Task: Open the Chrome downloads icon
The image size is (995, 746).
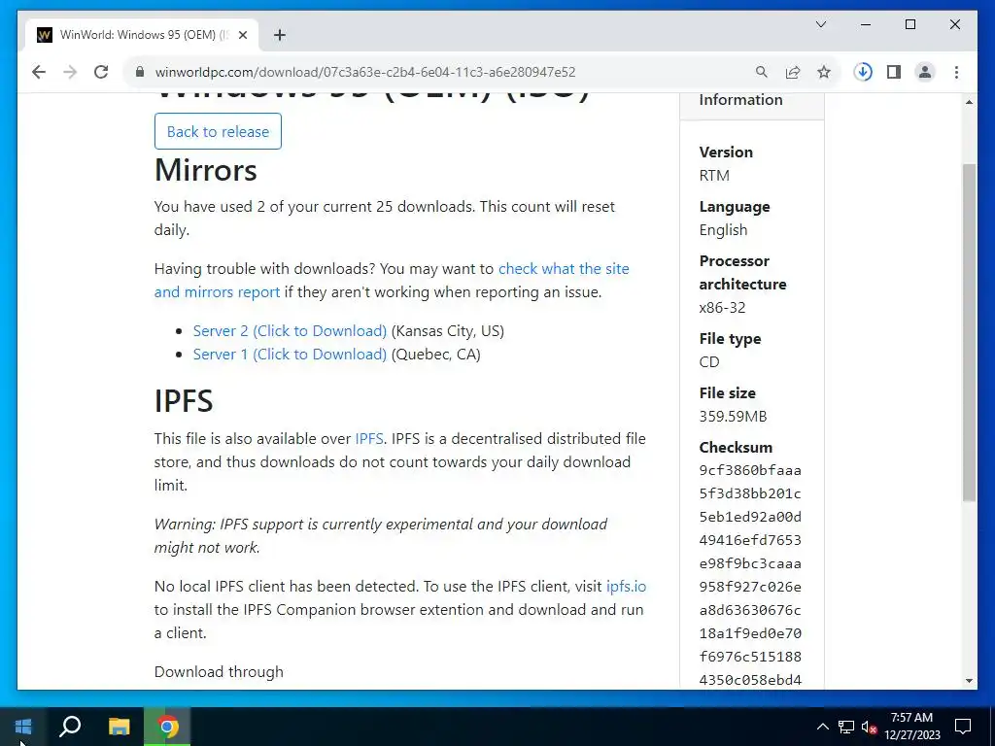Action: point(863,72)
